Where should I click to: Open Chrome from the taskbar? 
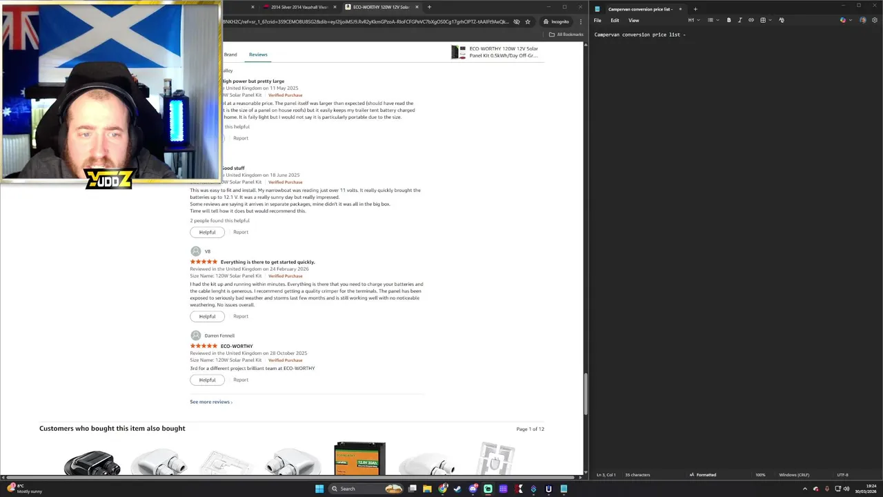coord(442,489)
